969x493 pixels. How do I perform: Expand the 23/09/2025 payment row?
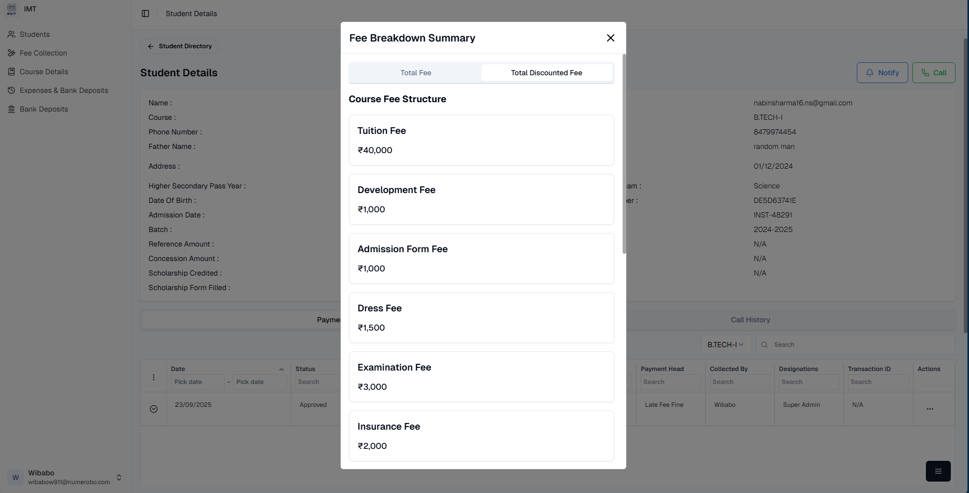[154, 409]
